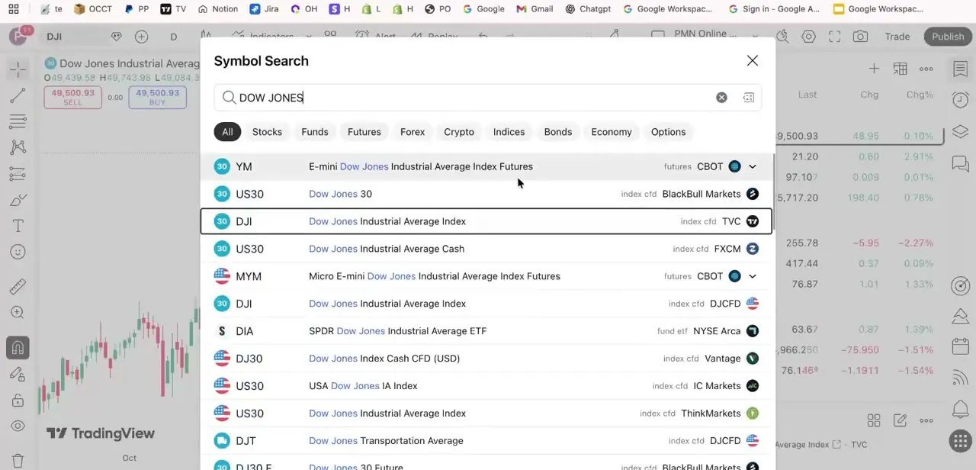
Task: Open the forecasting and measurement tools
Action: [x=18, y=174]
